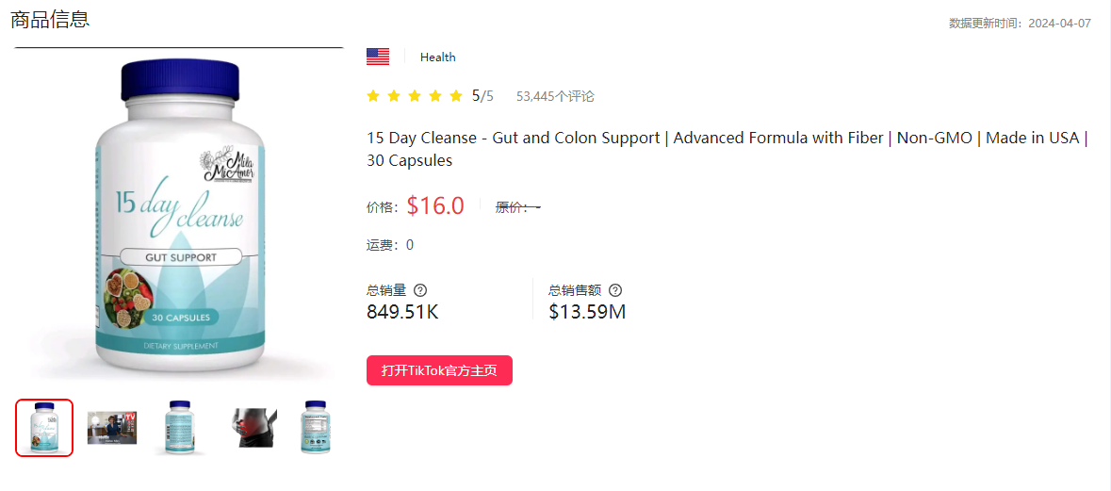Click the $13.59M total revenue figure

tap(587, 312)
